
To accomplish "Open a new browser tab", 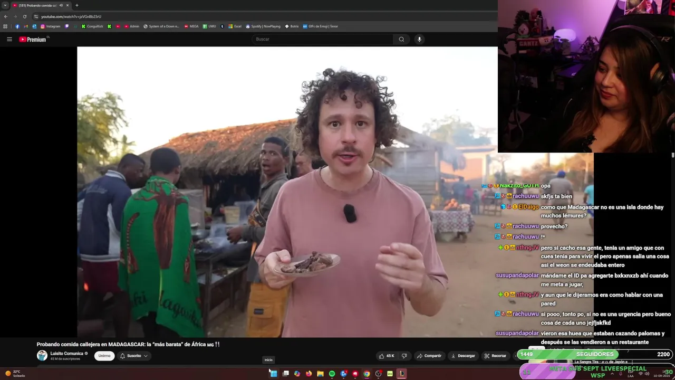I will click(x=76, y=5).
